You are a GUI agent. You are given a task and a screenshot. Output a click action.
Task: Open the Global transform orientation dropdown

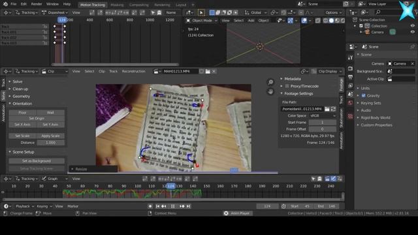pos(255,12)
